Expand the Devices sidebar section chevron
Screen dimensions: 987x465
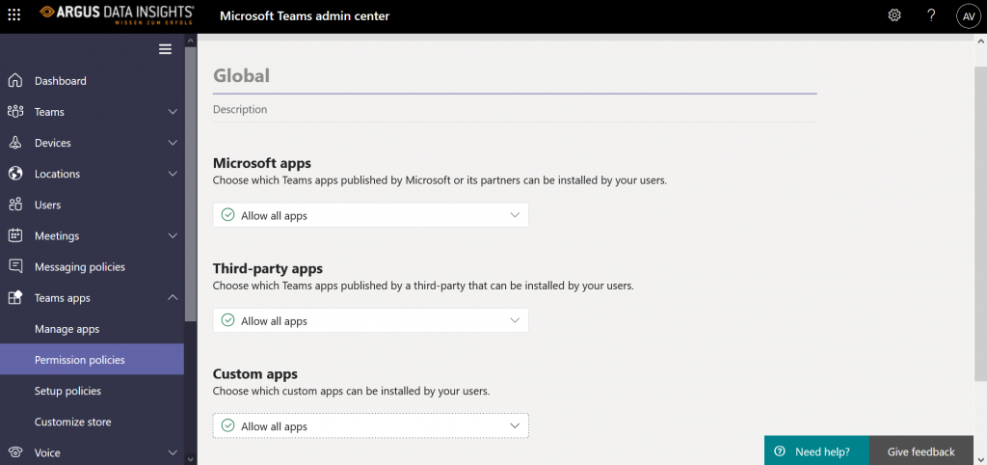click(173, 143)
